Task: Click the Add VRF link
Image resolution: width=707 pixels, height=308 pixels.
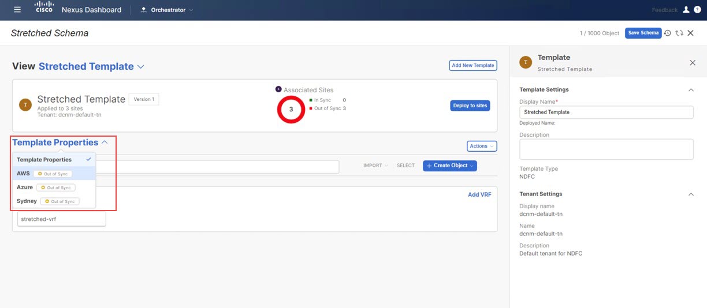Action: click(479, 194)
